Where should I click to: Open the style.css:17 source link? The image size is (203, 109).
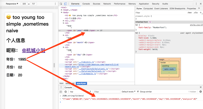click(196, 25)
